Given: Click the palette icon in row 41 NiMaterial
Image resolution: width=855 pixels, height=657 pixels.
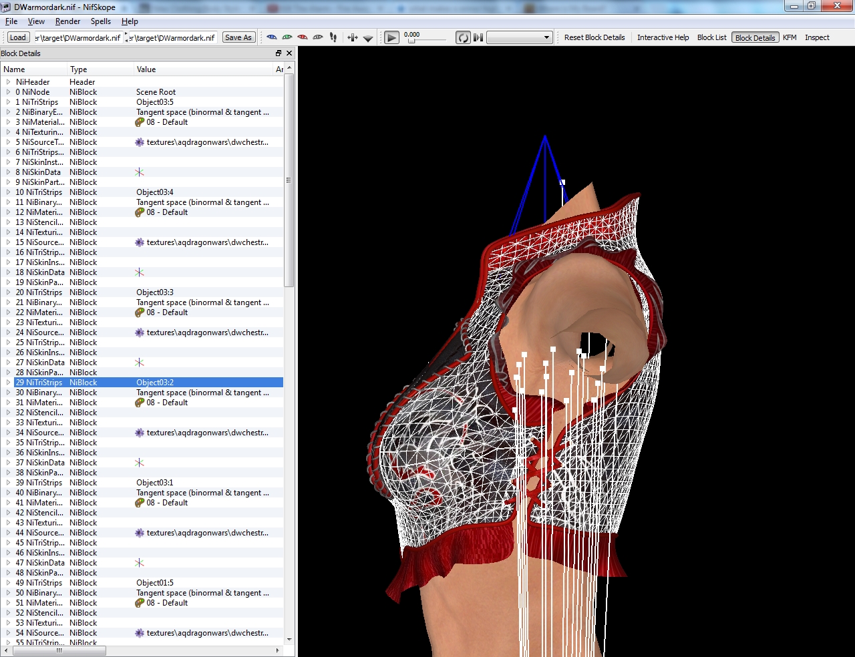Looking at the screenshot, I should (140, 503).
